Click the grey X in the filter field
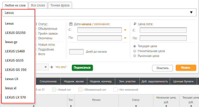 point(46,67)
